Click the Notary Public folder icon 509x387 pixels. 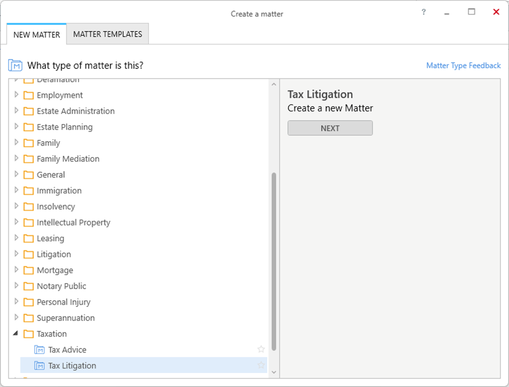[x=28, y=286]
